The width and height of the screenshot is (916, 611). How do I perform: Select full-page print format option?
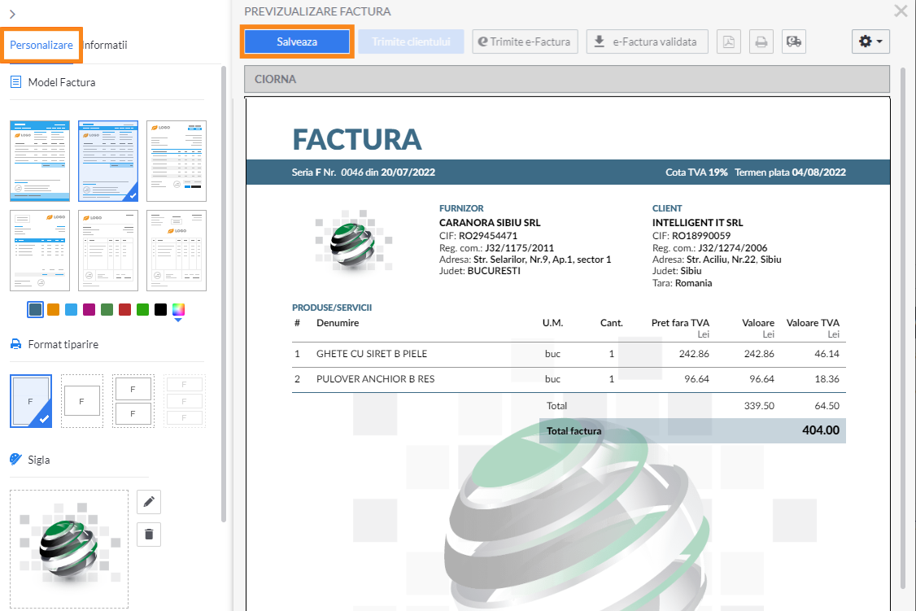[x=31, y=401]
